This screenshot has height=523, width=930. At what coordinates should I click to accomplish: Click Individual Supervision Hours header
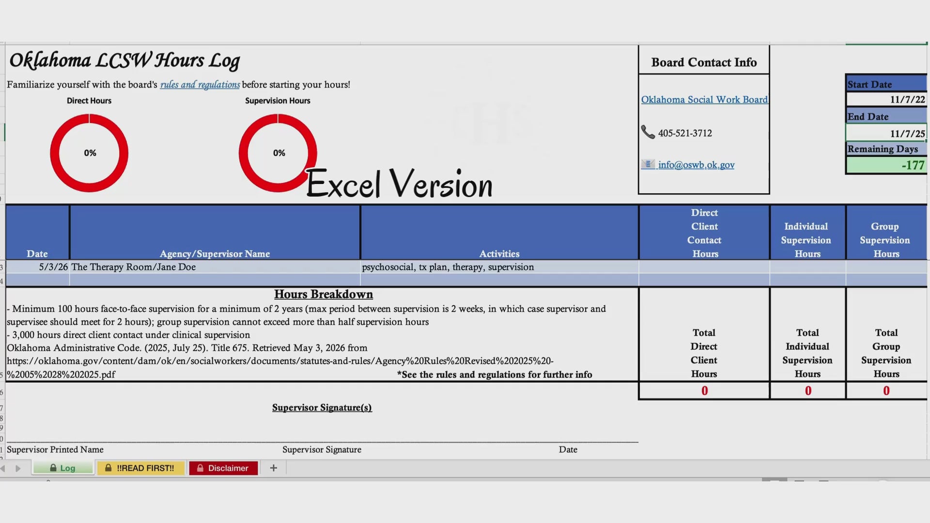(807, 232)
